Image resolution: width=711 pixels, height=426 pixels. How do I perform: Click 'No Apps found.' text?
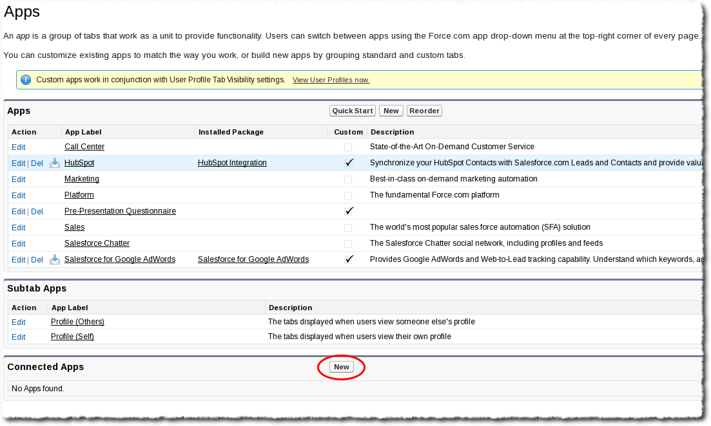[38, 389]
